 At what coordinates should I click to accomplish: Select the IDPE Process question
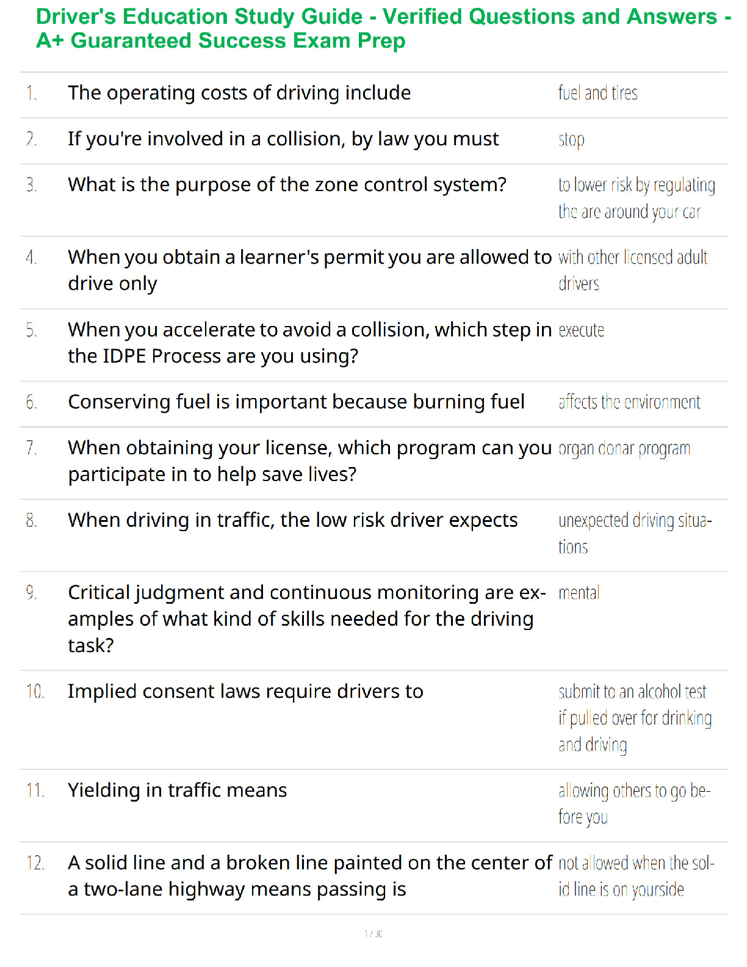pos(309,342)
